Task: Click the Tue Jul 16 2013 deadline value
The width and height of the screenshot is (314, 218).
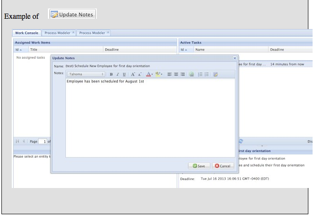Action: click(235, 179)
